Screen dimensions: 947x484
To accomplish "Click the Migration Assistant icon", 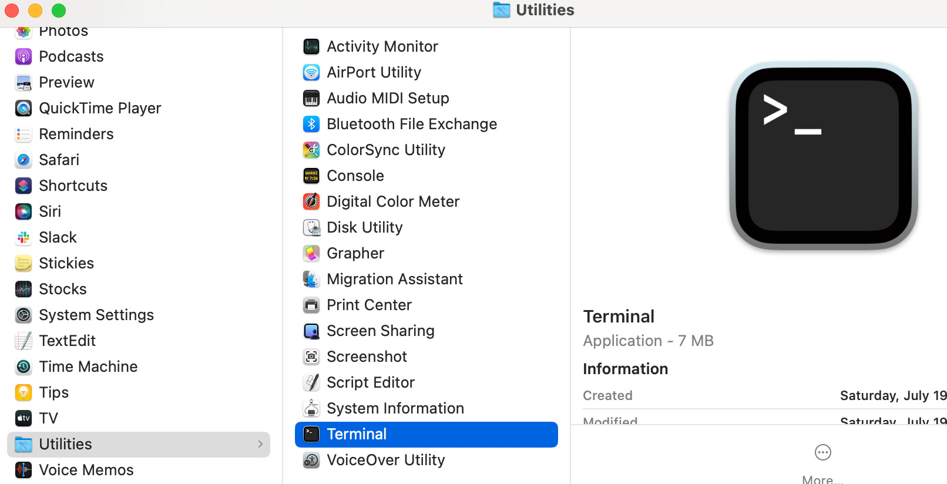I will coord(311,279).
